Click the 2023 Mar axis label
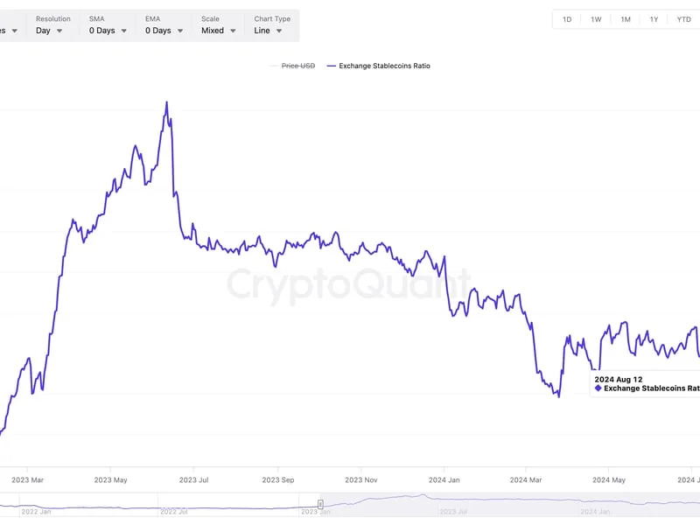 click(x=28, y=479)
